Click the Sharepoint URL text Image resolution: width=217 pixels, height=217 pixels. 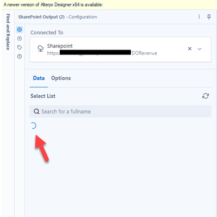coord(102,53)
